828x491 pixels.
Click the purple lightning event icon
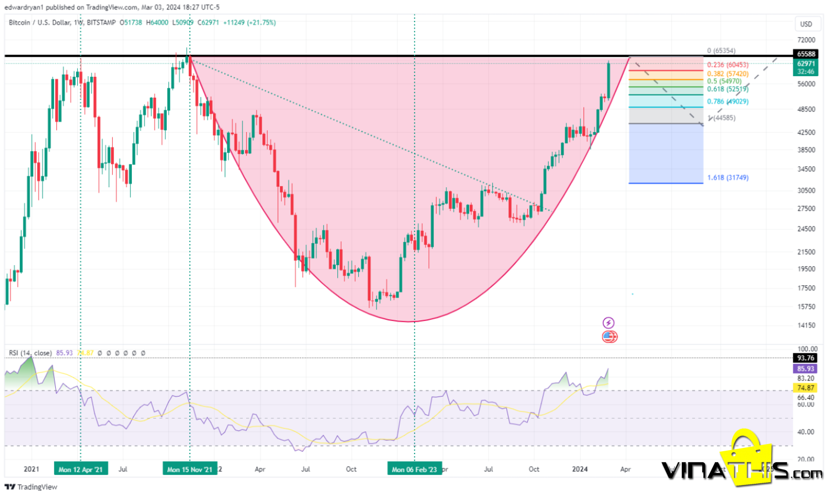[x=608, y=323]
